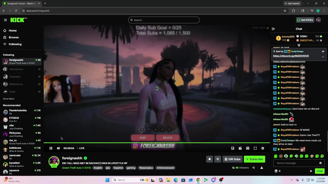Click the green Chat send button
Image resolution: width=328 pixels, height=184 pixels.
point(320,171)
